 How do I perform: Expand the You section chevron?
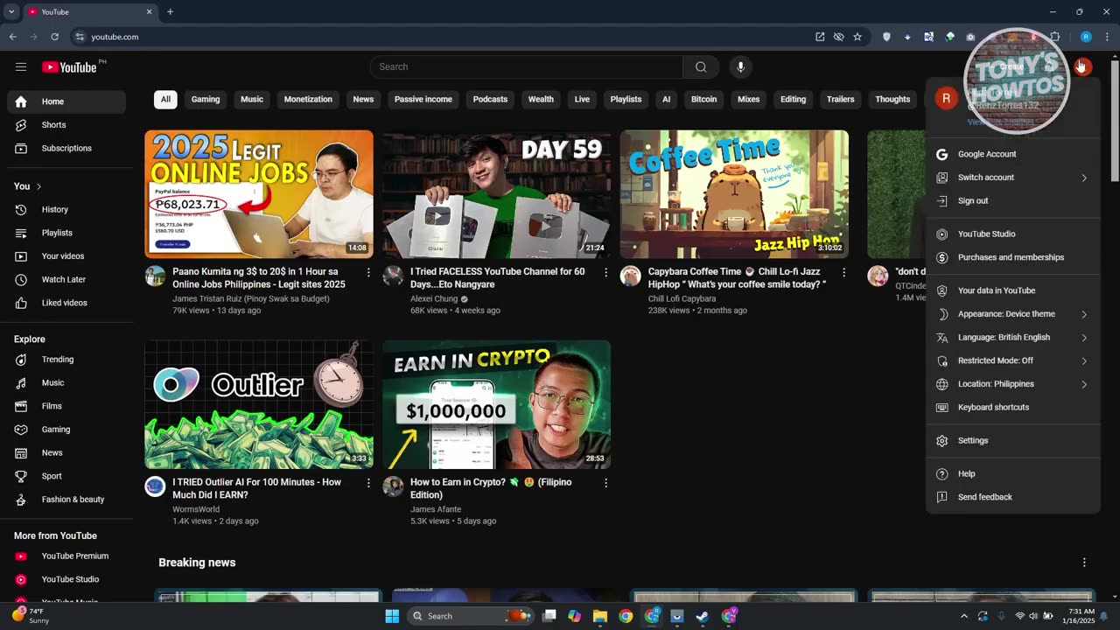coord(38,186)
